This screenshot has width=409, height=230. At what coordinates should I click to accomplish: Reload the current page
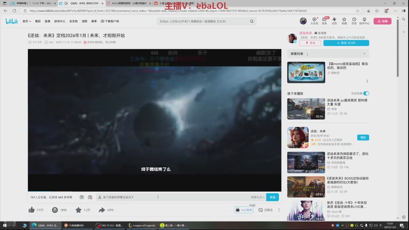pyautogui.click(x=14, y=11)
